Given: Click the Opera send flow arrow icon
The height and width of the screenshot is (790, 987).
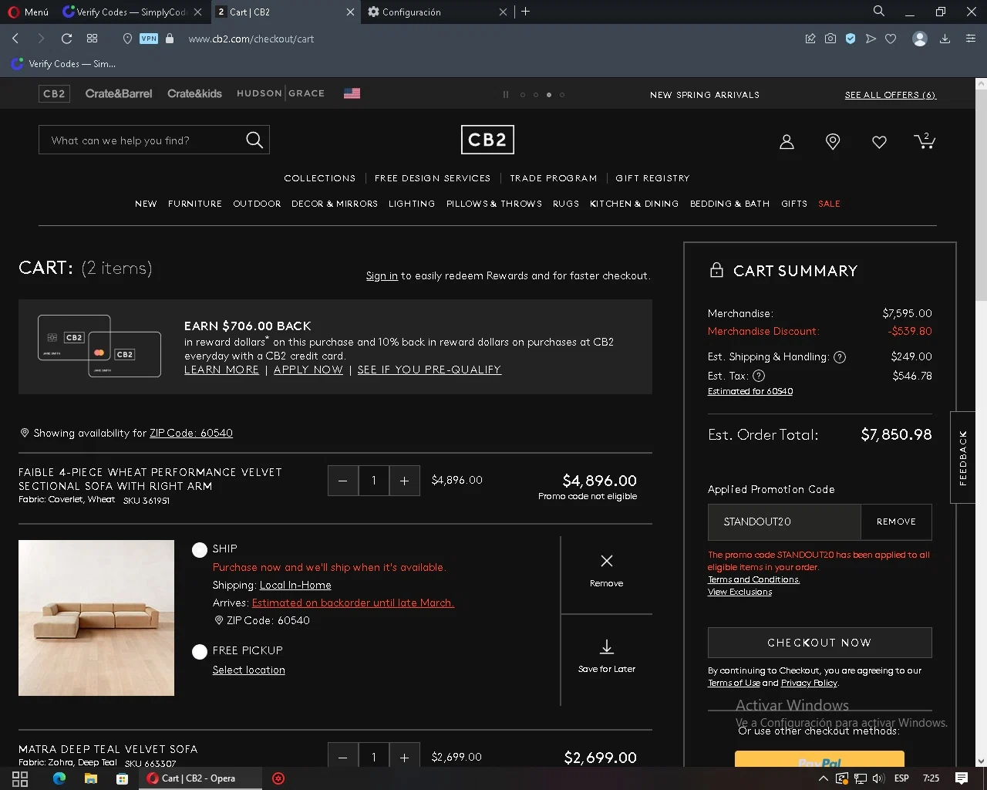Looking at the screenshot, I should pyautogui.click(x=871, y=39).
